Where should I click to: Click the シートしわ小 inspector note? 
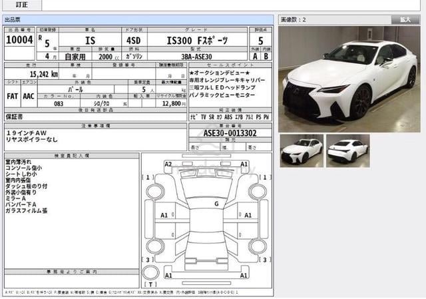21,174
